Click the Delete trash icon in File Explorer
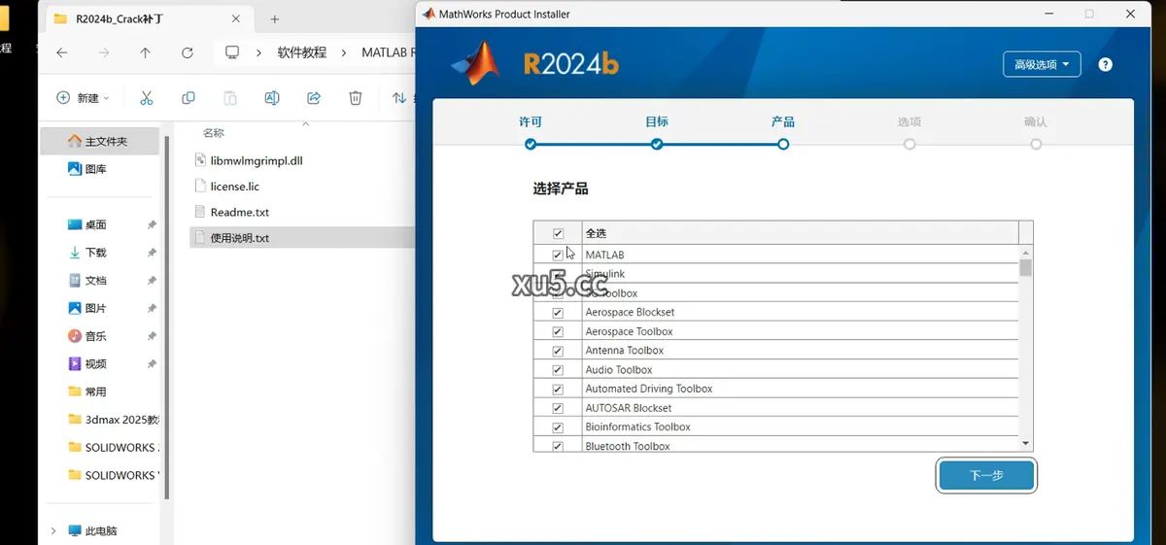 pos(356,97)
